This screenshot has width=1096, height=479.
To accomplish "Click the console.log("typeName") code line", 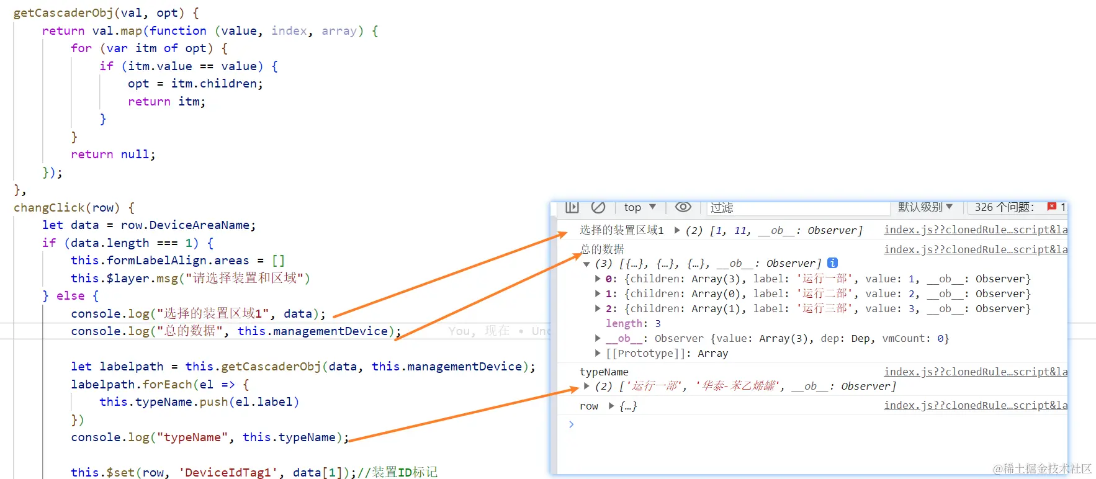I will tap(210, 437).
